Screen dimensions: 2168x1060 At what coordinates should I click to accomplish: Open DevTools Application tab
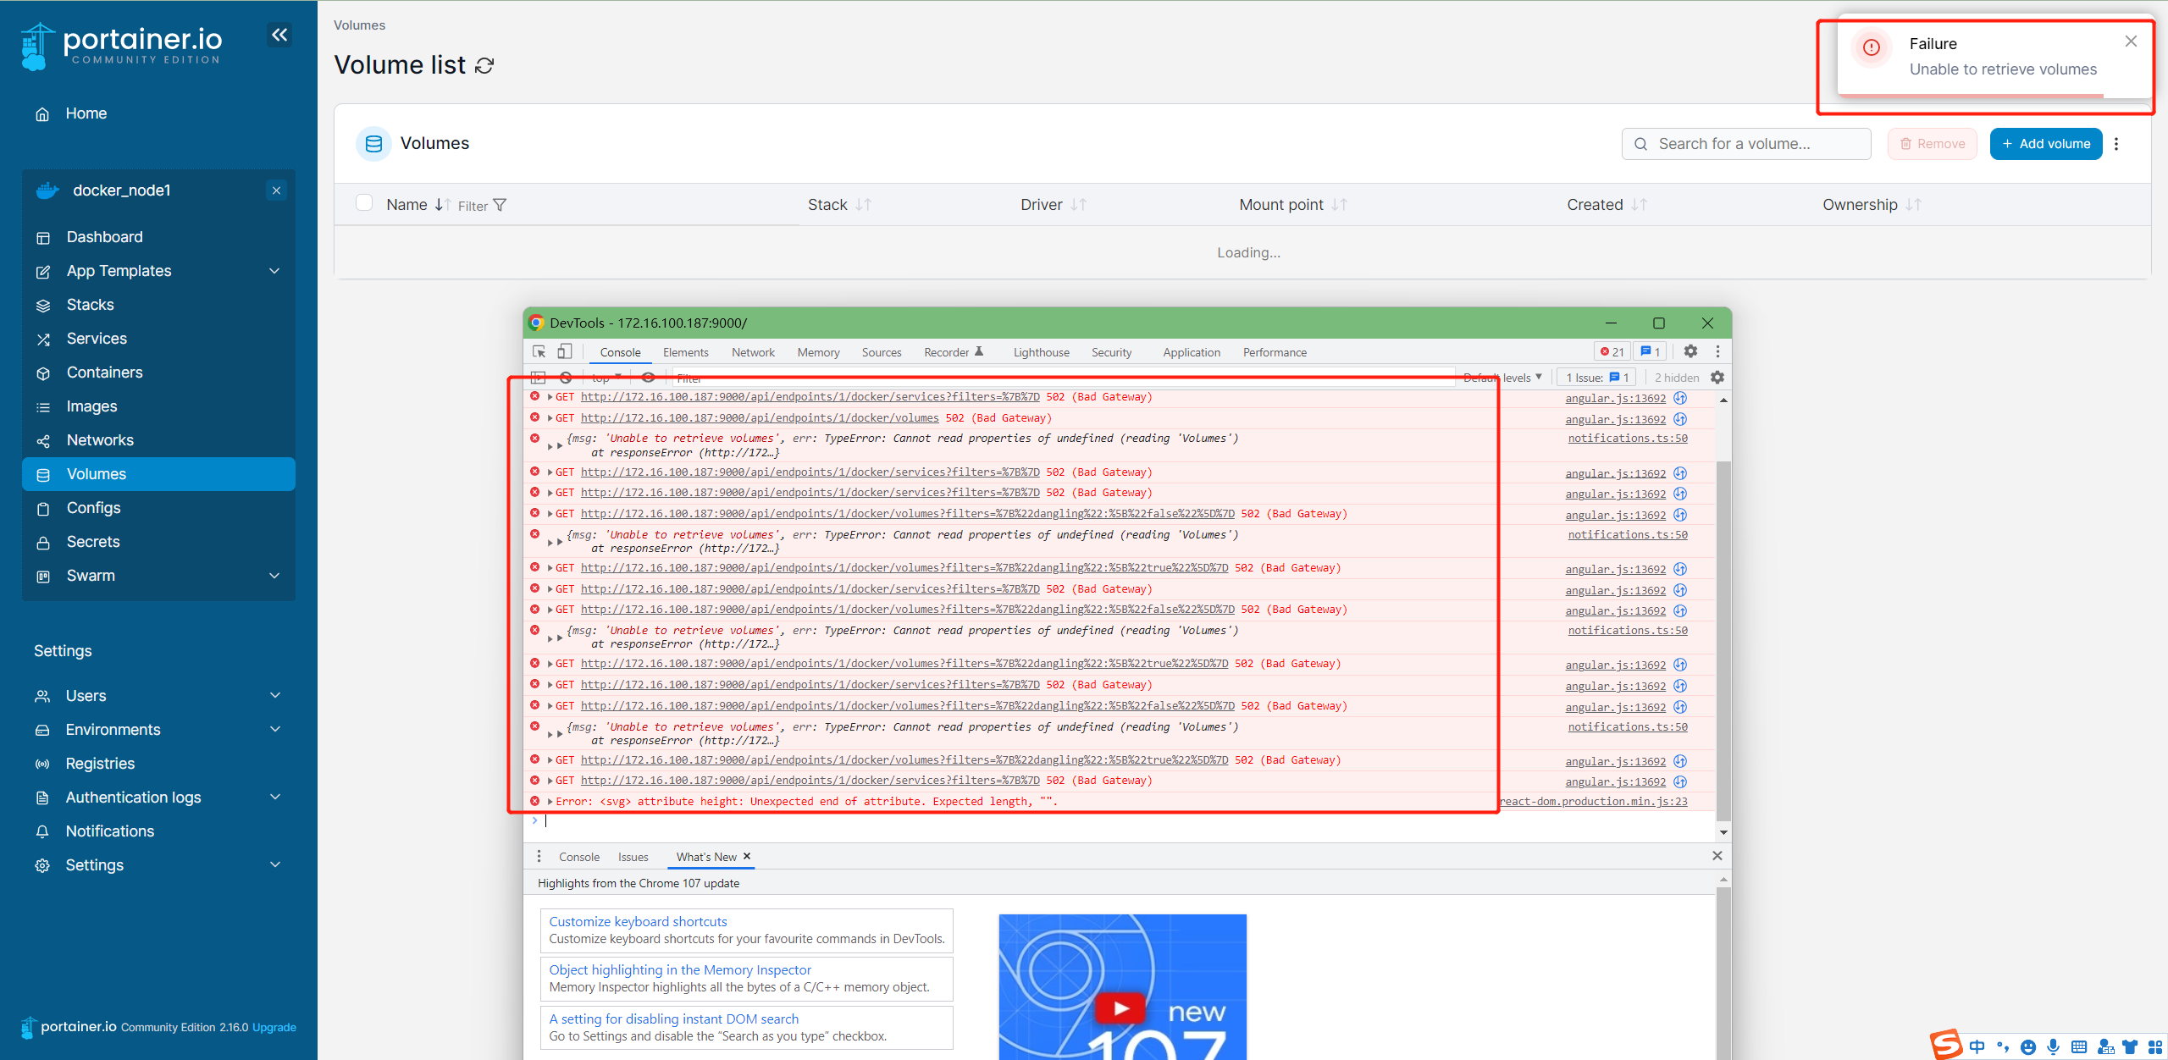tap(1192, 352)
